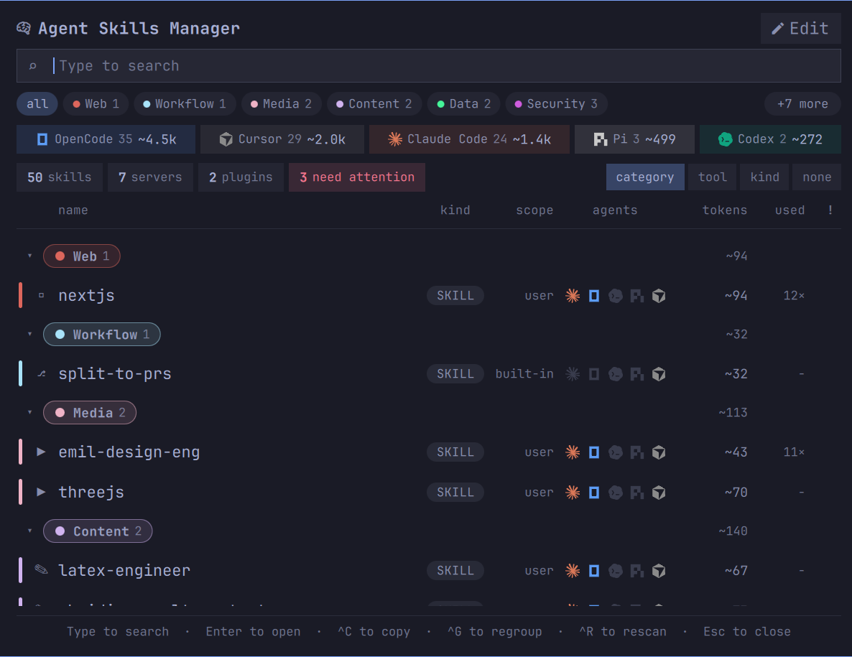This screenshot has height=657, width=852.
Task: Click the Codex icon in emil-design-eng row
Action: click(616, 452)
